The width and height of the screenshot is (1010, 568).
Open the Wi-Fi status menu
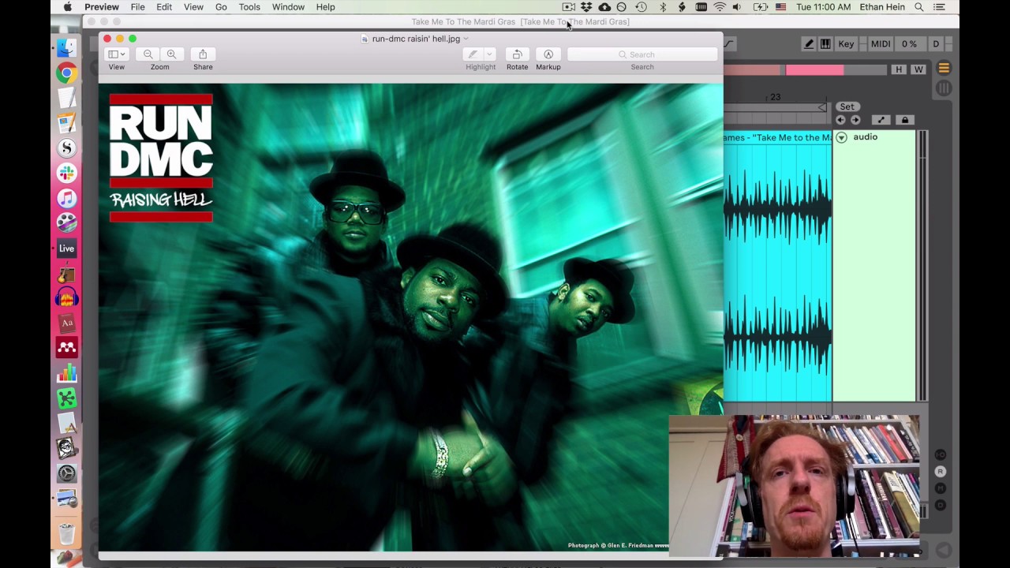[x=720, y=7]
